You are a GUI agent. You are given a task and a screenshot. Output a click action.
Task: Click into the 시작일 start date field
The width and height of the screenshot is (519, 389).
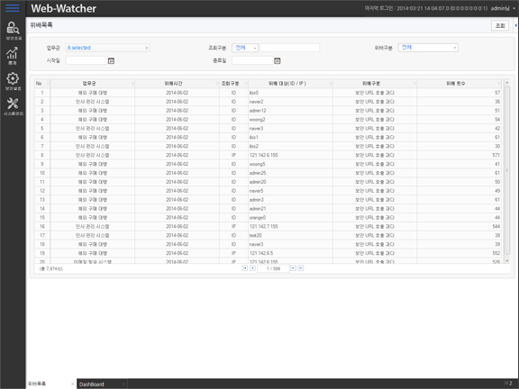86,61
